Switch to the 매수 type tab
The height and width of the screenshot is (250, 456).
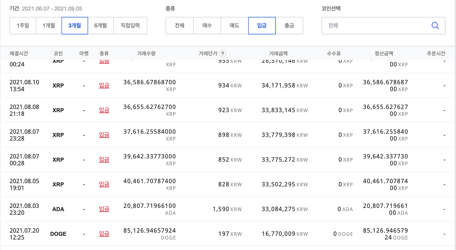pos(207,26)
